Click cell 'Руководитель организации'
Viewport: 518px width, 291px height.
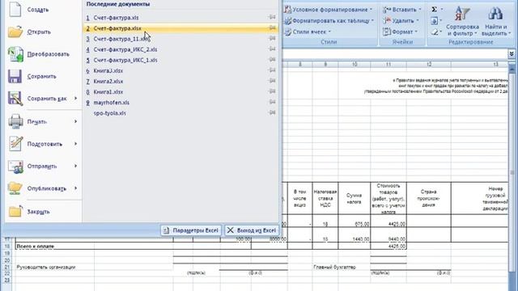pos(46,267)
